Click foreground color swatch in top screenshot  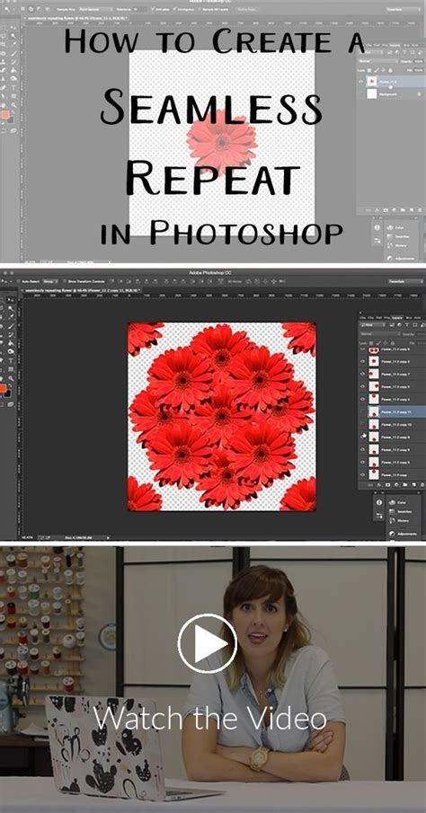[x=4, y=115]
